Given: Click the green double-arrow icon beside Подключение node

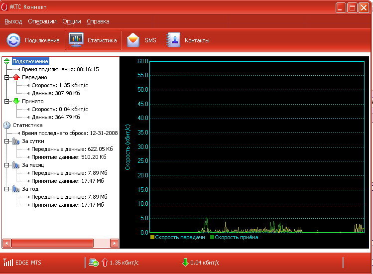Looking at the screenshot, I should 7,61.
